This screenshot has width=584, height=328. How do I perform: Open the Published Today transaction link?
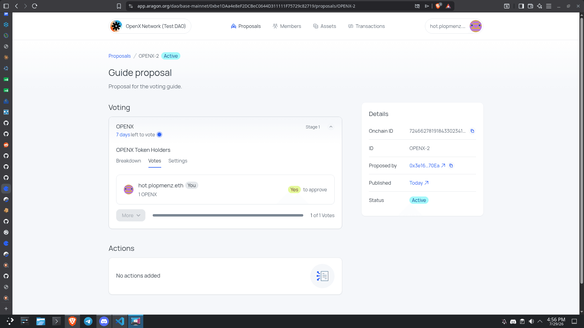point(419,183)
